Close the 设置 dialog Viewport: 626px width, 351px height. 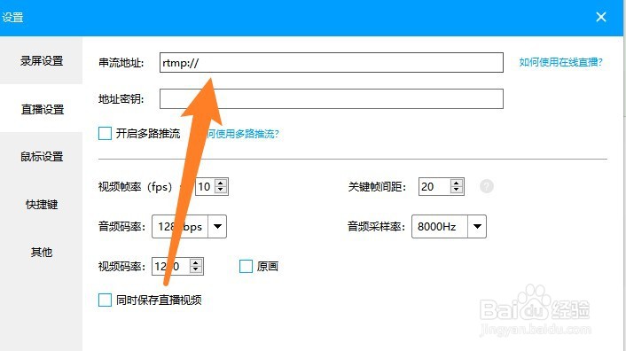click(601, 17)
